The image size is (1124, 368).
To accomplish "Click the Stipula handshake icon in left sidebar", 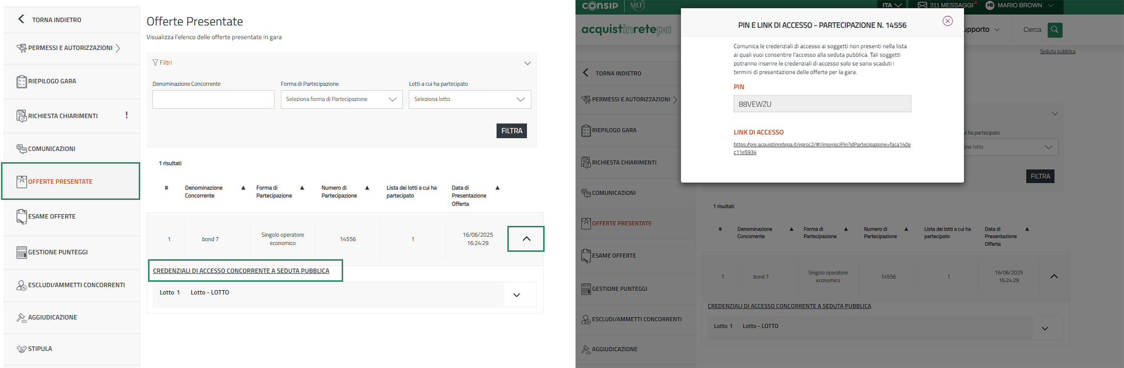I will coord(22,349).
